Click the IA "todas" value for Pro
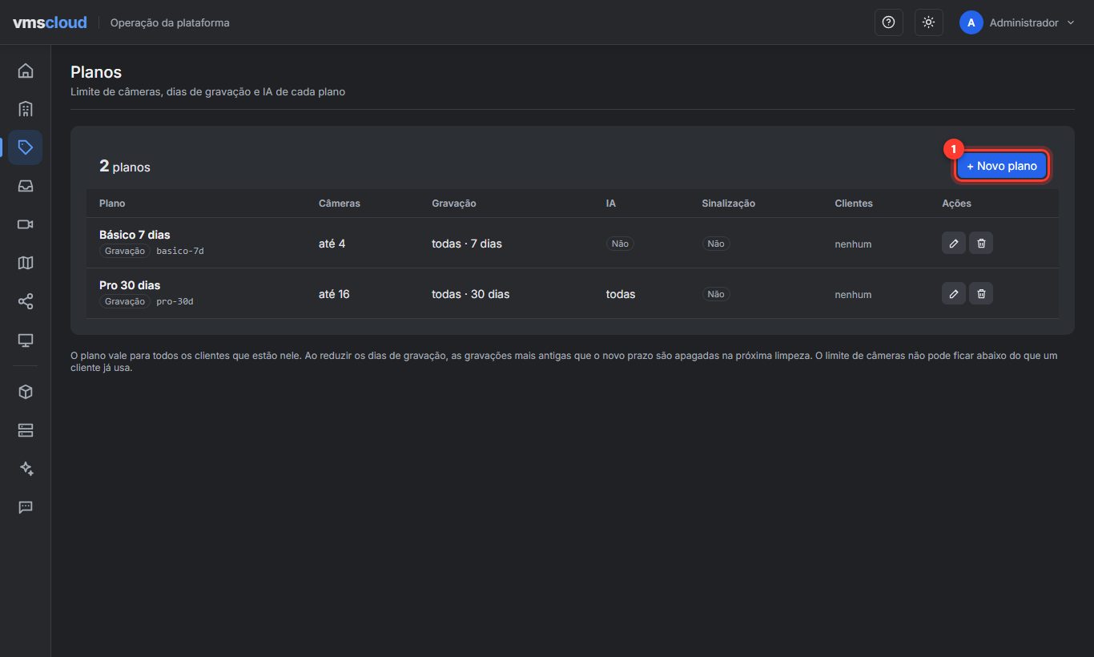 click(621, 294)
